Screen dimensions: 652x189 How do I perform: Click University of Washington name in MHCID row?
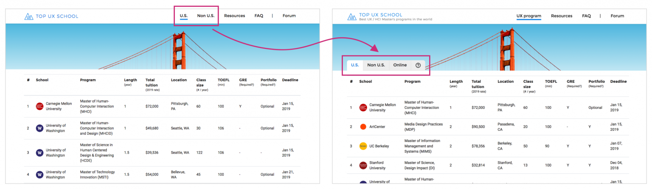tap(56, 128)
